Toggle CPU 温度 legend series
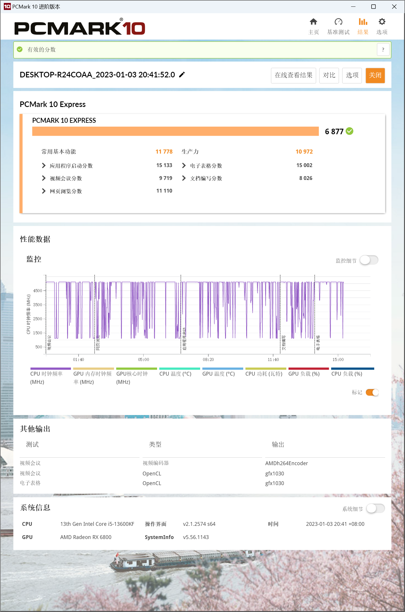Image resolution: width=405 pixels, height=612 pixels. click(180, 373)
